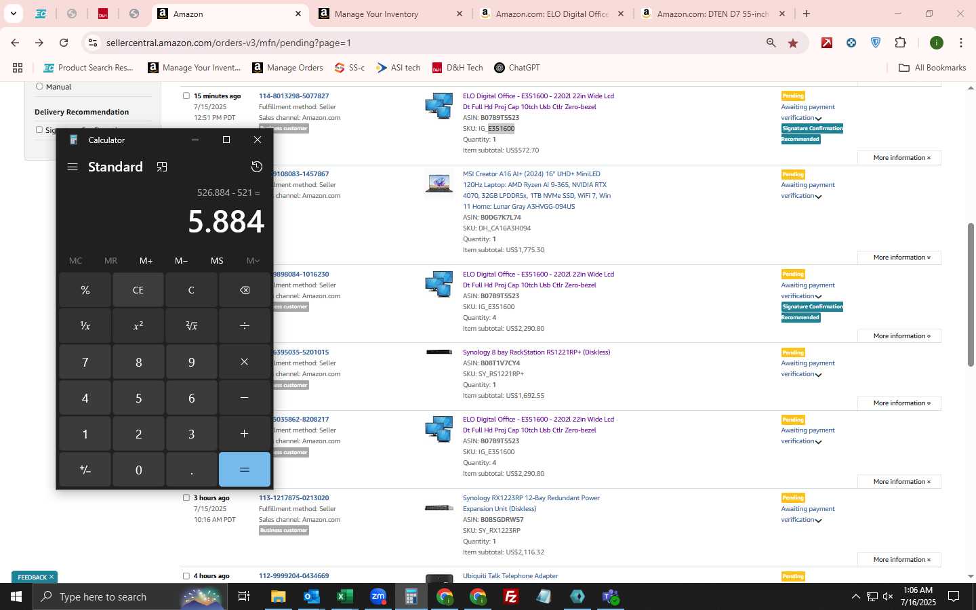
Task: Click the bookmark star in address bar
Action: pos(793,43)
